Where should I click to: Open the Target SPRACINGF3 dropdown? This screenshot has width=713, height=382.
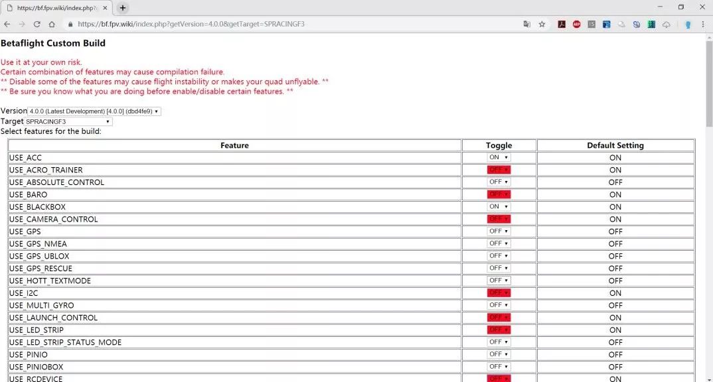point(68,122)
